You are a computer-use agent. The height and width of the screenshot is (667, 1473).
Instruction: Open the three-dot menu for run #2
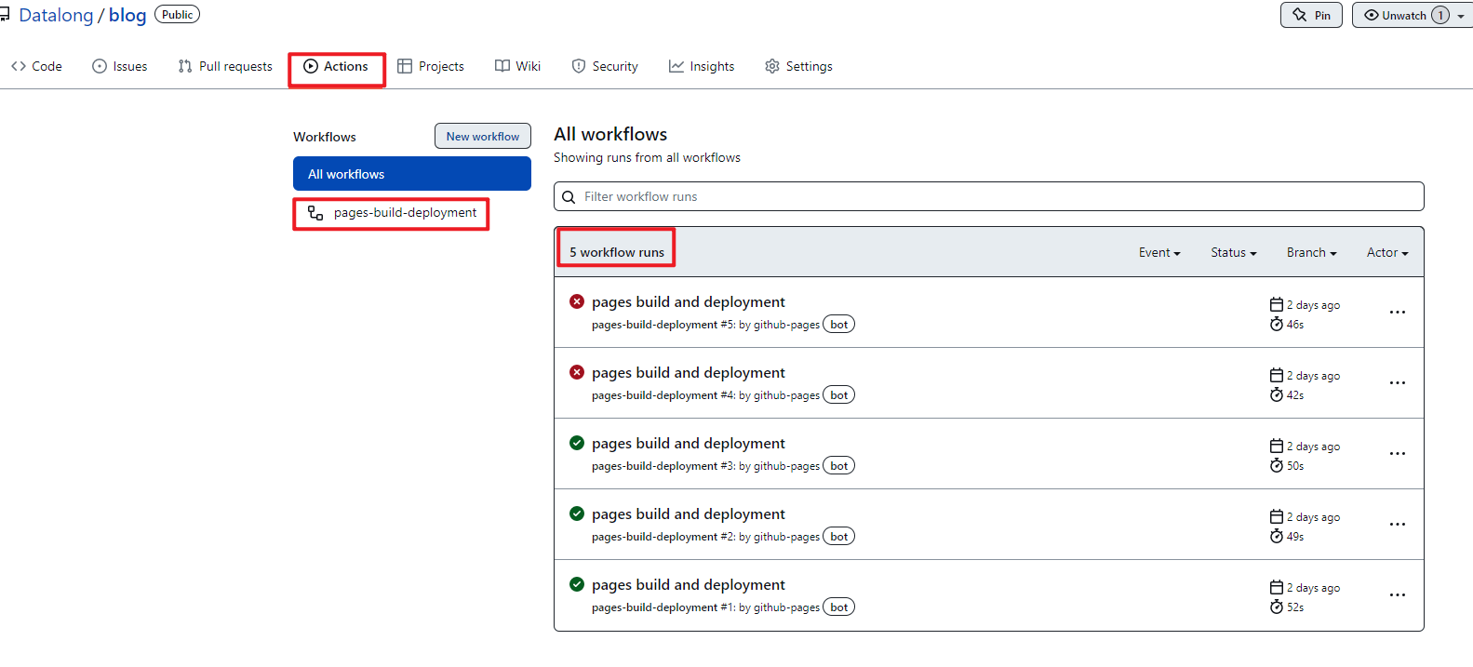pyautogui.click(x=1398, y=525)
